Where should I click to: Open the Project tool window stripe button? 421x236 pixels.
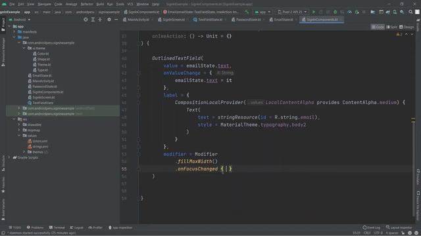[x=3, y=25]
